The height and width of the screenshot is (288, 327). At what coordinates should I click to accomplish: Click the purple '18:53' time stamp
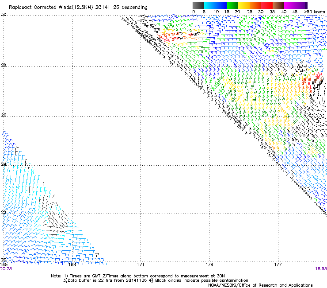(321, 269)
